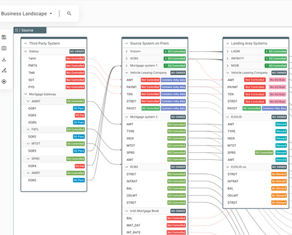Select the TNR row in Galaxy

tap(54, 73)
